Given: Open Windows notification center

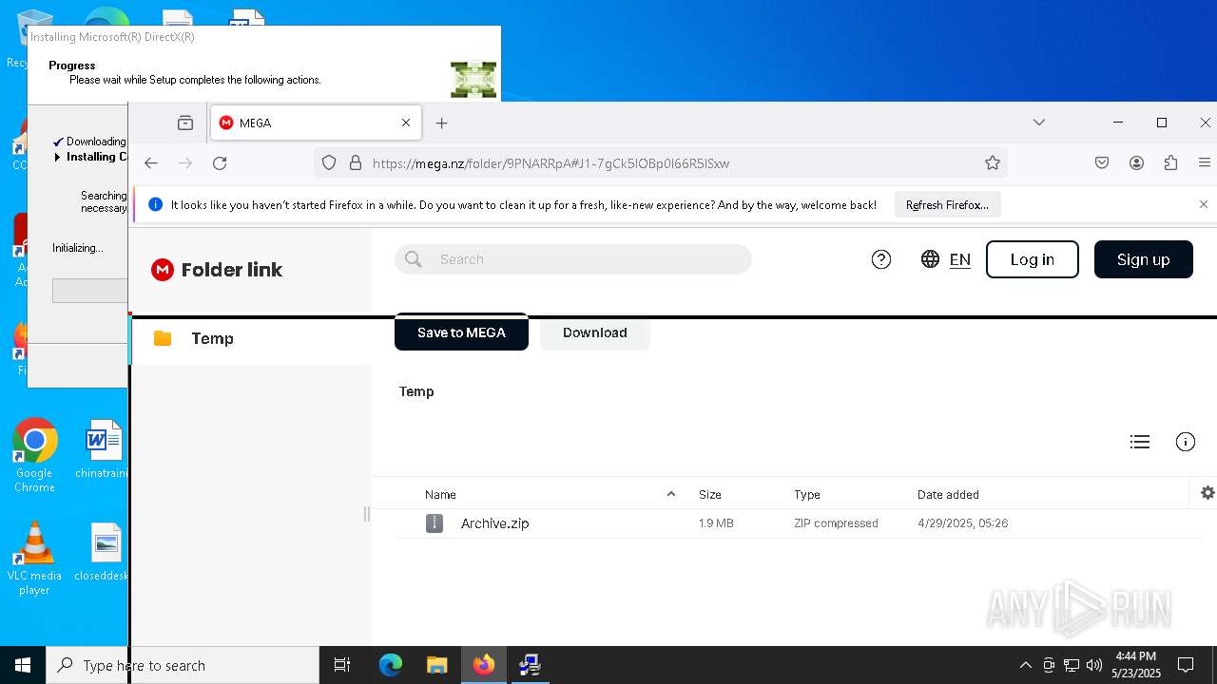Looking at the screenshot, I should click(1186, 665).
